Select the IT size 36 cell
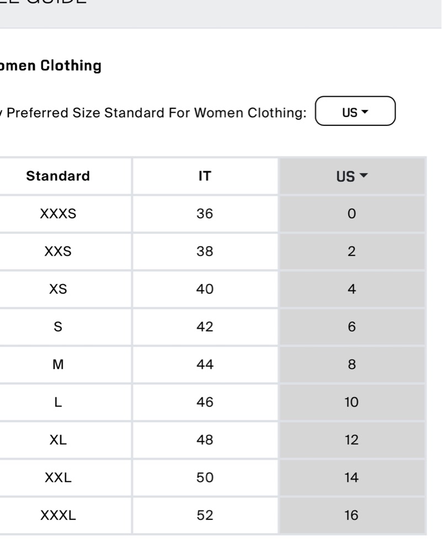Viewport: 442px width, 553px height. (205, 214)
